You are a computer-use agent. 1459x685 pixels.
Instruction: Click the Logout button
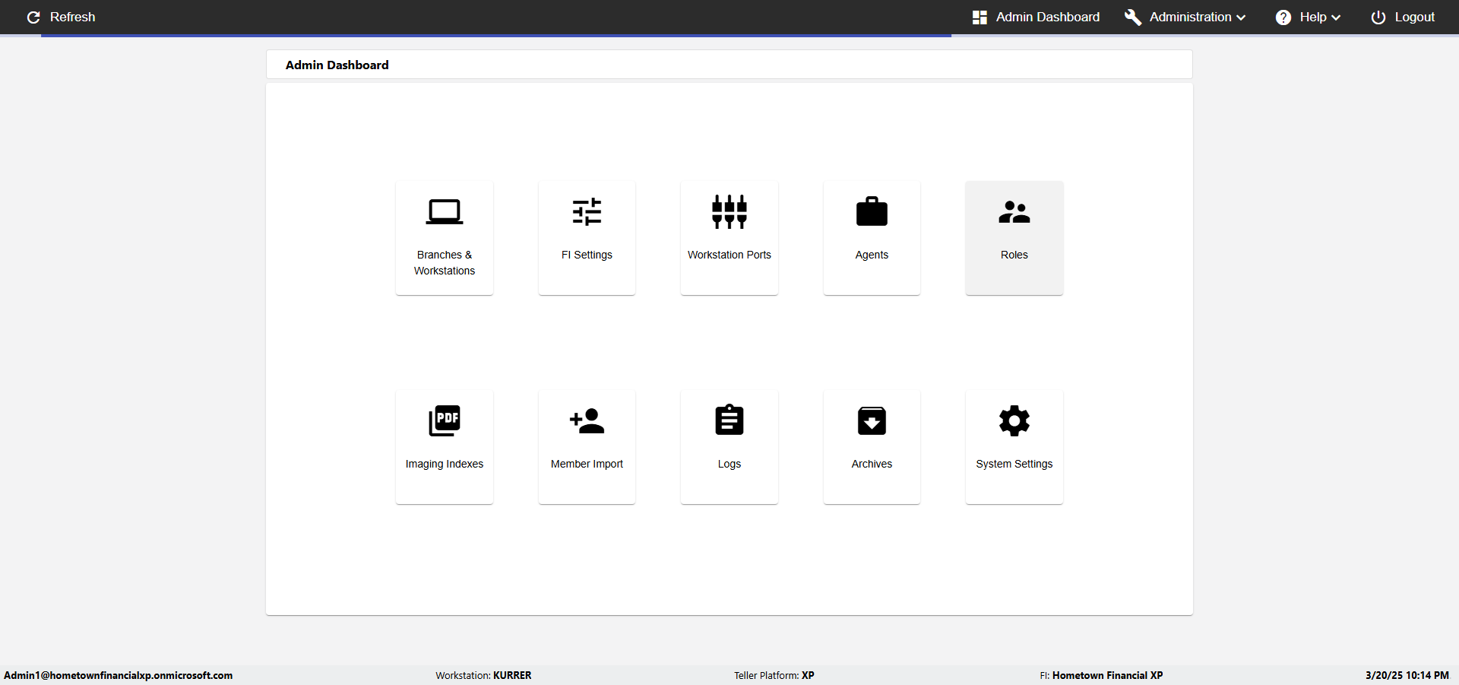[1403, 17]
